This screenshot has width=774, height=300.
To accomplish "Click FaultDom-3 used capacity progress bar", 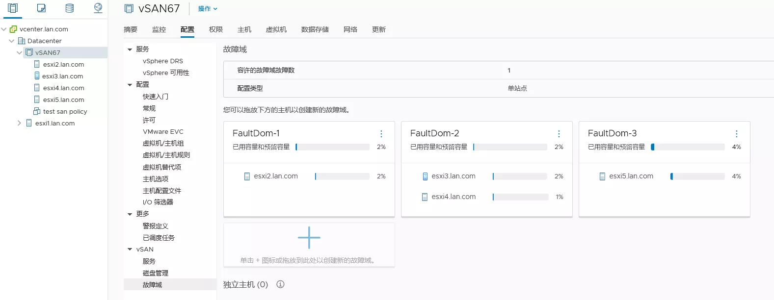I will [688, 147].
